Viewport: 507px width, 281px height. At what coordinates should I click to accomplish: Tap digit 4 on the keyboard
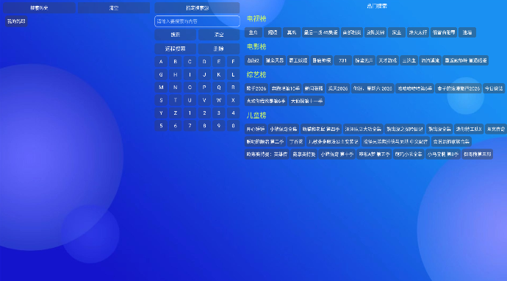(x=233, y=113)
